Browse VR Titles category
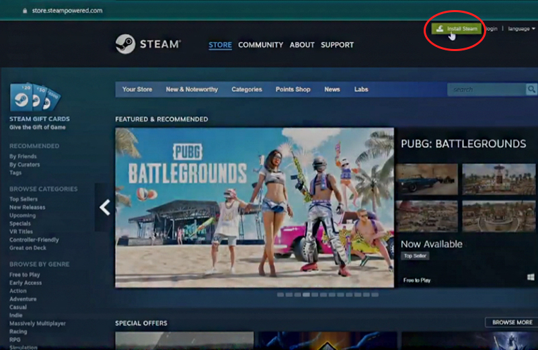538x350 pixels. [22, 232]
